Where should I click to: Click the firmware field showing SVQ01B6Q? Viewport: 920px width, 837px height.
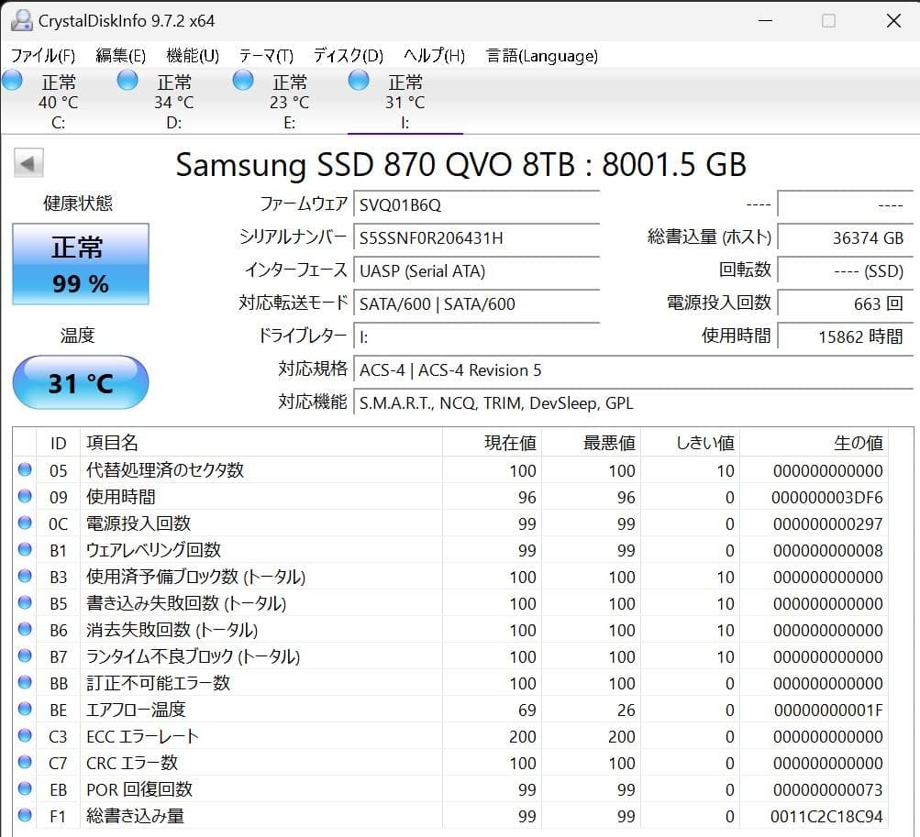coord(476,204)
